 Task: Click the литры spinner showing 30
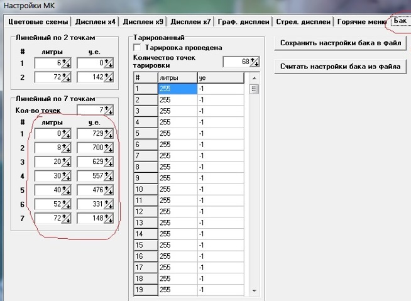pos(66,176)
